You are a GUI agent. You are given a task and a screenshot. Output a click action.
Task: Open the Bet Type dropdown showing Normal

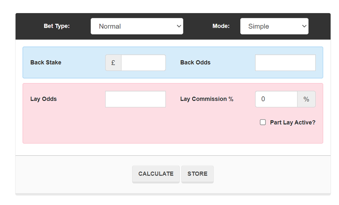coord(137,26)
